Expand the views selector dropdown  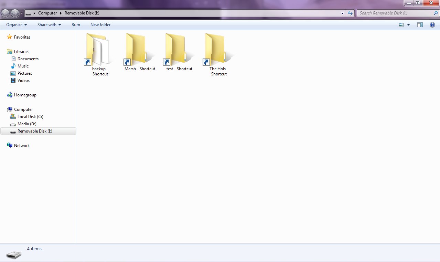click(x=408, y=24)
